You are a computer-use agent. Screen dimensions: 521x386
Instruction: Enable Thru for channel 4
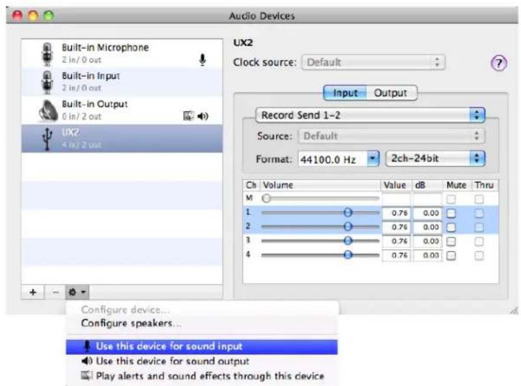point(479,255)
